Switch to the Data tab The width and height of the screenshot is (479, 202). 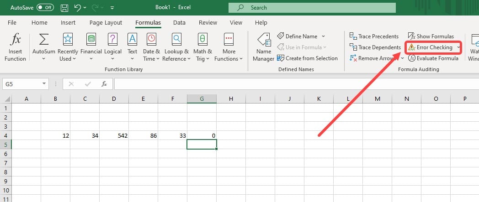tap(179, 22)
